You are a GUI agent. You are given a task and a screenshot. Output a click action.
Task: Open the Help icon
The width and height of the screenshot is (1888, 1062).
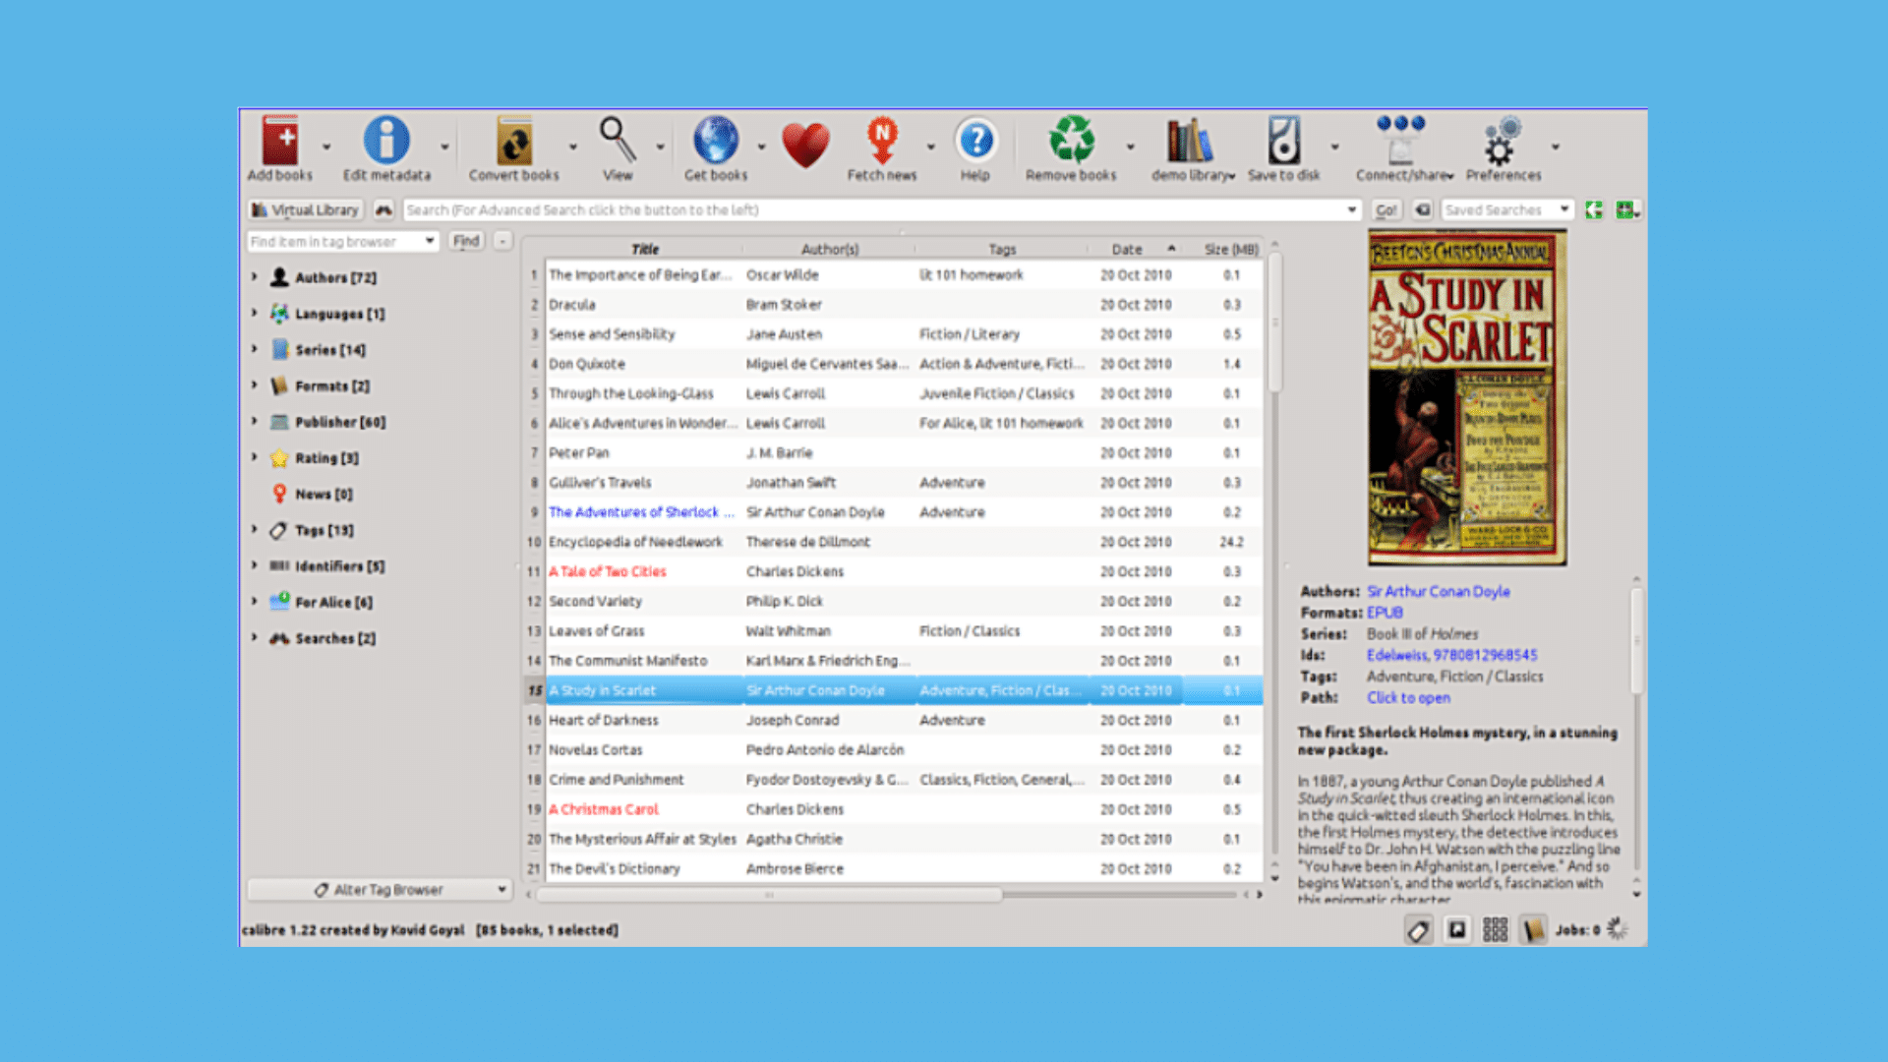pyautogui.click(x=975, y=141)
